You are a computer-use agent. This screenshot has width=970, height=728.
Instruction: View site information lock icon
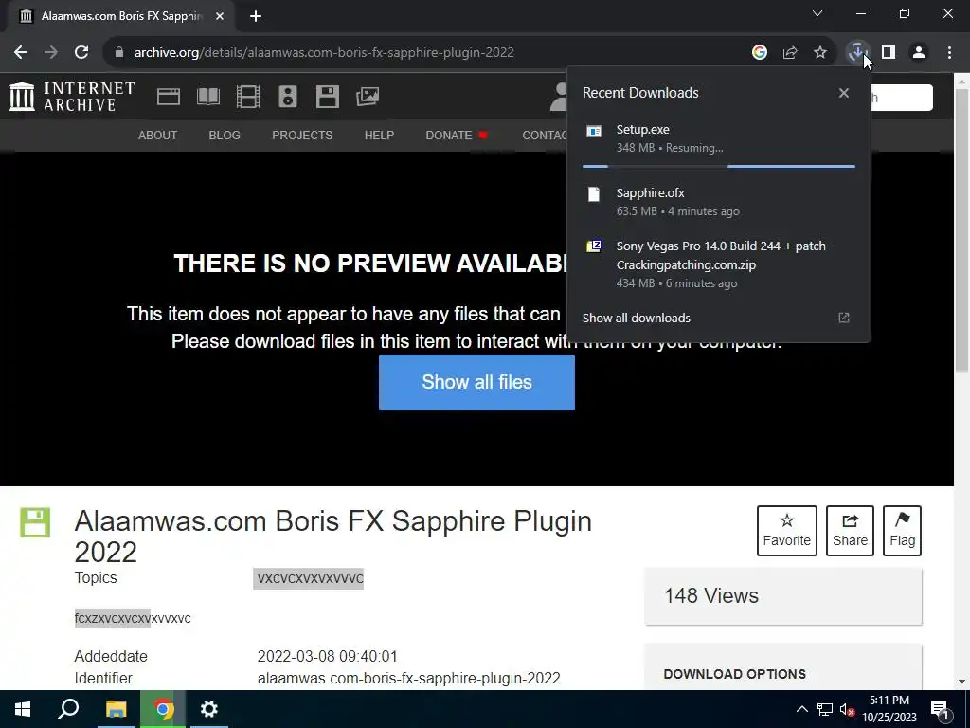[x=119, y=53]
